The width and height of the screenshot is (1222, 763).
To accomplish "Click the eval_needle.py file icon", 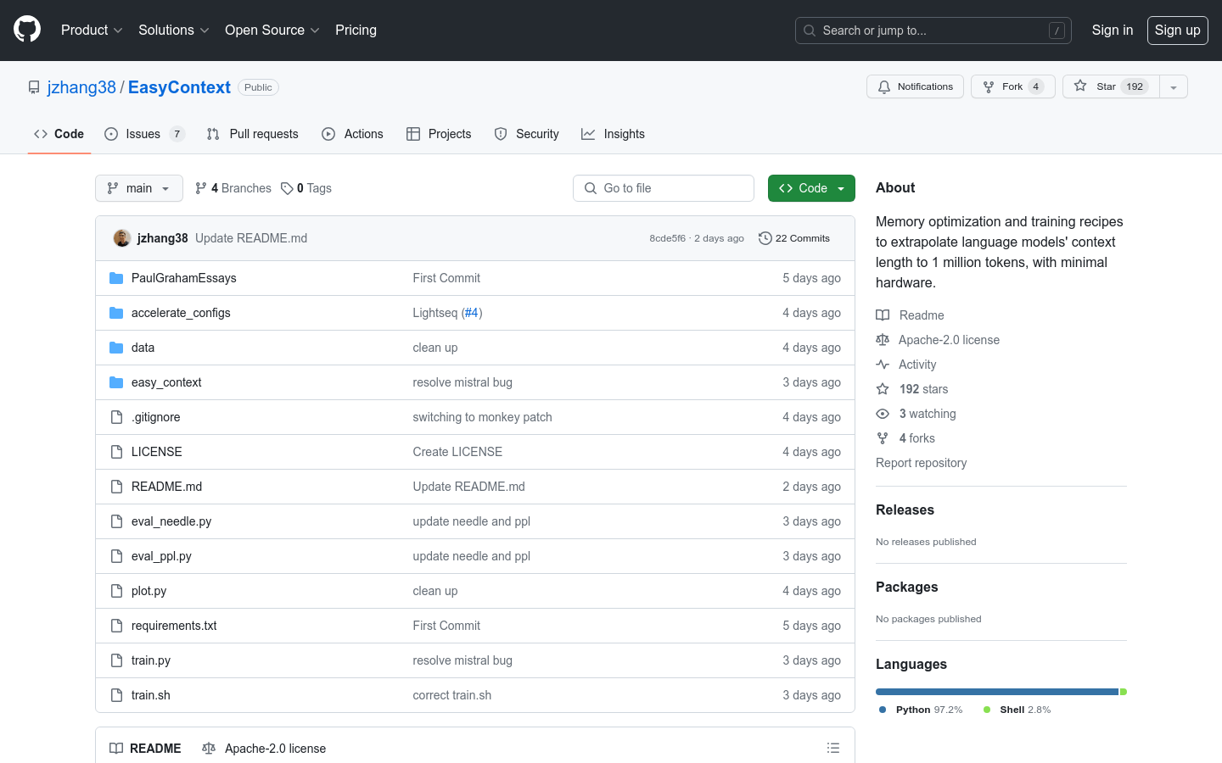I will click(x=116, y=521).
